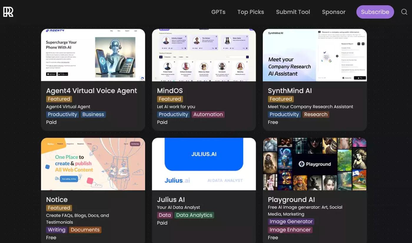Go to Top Picks page

pos(251,12)
